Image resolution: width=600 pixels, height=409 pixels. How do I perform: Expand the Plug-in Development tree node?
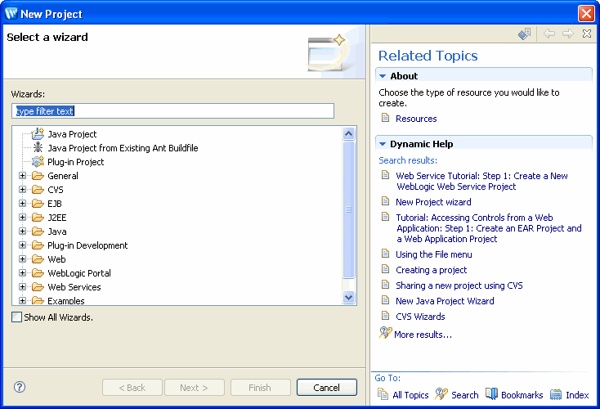(x=23, y=245)
